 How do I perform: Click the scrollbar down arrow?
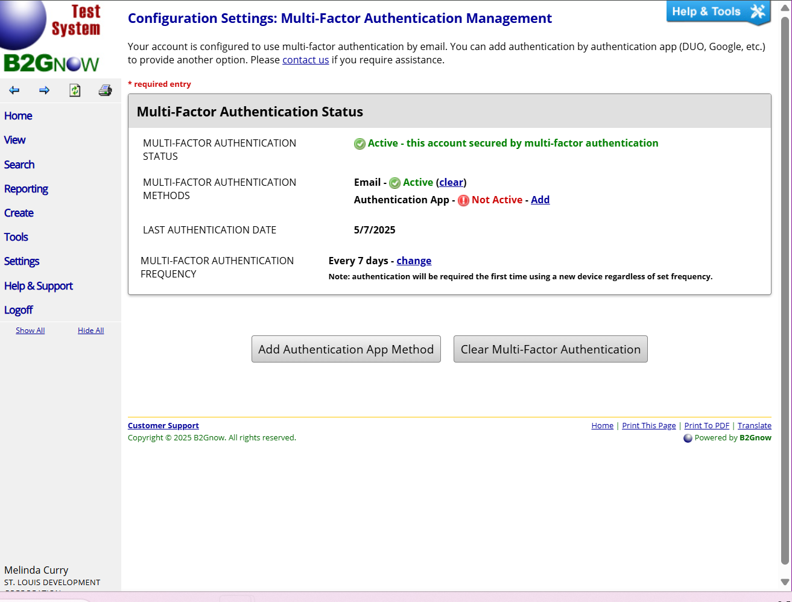point(785,582)
